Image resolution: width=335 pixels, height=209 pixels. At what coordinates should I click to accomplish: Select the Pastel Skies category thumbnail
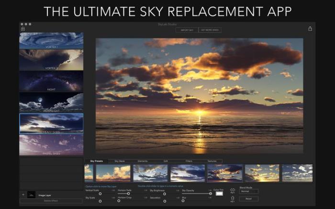click(51, 145)
